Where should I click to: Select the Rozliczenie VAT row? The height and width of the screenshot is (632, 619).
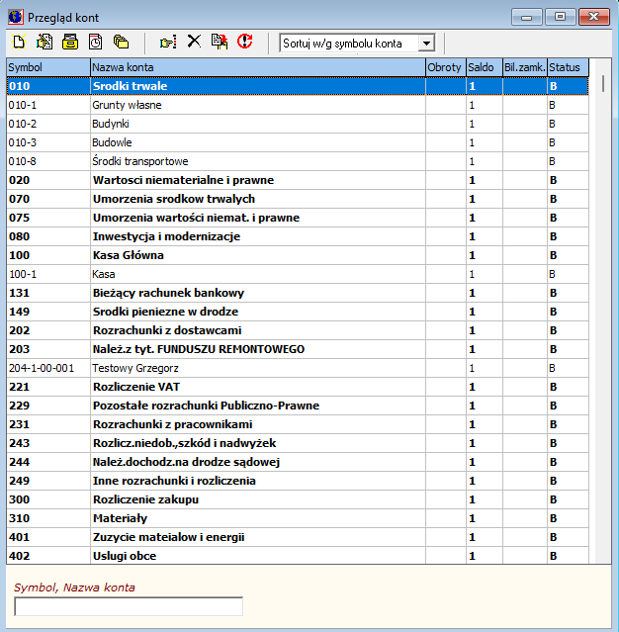coord(298,387)
